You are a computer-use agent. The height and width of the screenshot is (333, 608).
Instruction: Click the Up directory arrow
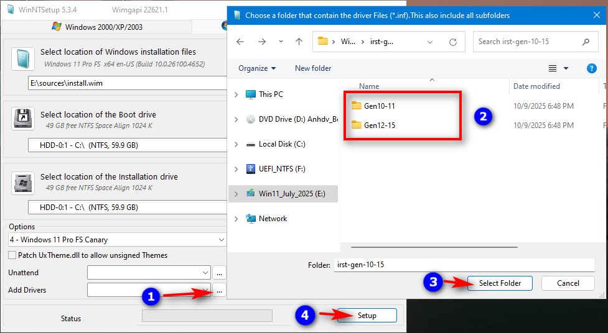[299, 42]
